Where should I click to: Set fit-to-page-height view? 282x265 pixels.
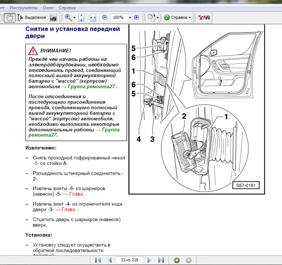coord(82,17)
